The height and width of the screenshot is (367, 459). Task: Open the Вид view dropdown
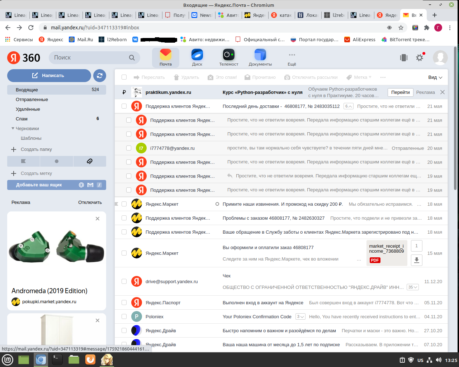[435, 77]
